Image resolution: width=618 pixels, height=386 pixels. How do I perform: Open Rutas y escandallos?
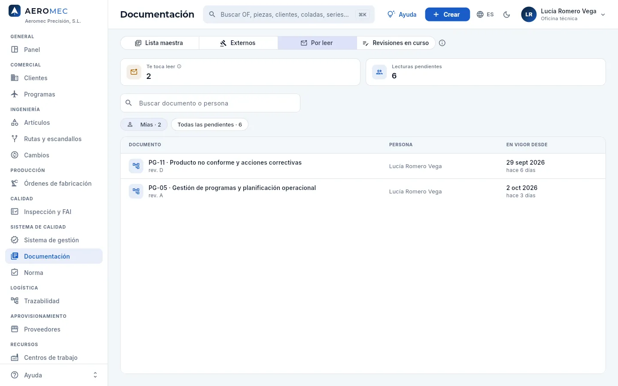point(54,139)
